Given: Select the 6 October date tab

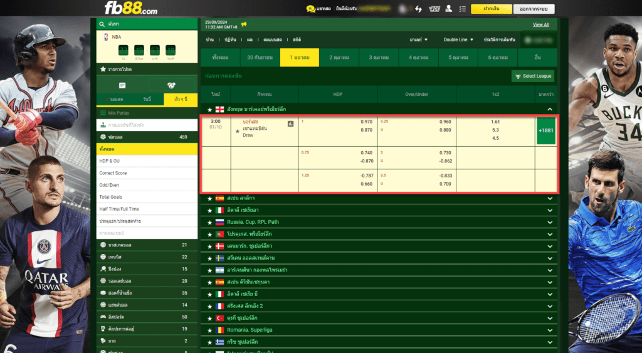Looking at the screenshot, I should 498,57.
